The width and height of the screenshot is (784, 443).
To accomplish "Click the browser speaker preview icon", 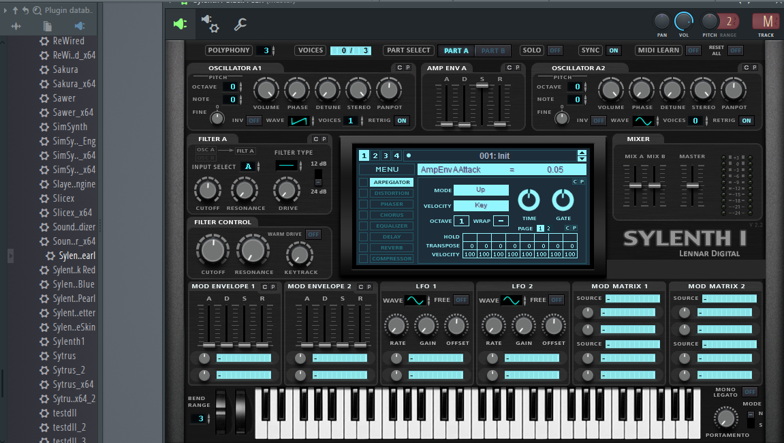I will pos(80,26).
